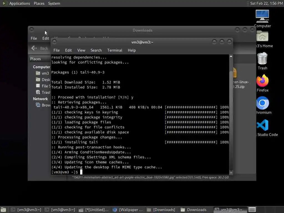Image resolution: width=284 pixels, height=213 pixels.
Task: Click terminal scrollbar down arrow
Action: coord(231,173)
